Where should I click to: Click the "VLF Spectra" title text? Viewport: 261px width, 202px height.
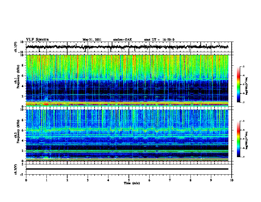tap(37, 39)
